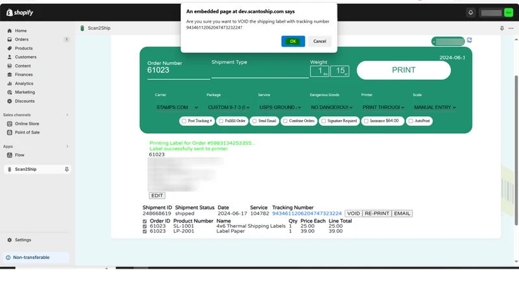
Task: Click the Point of Sale icon
Action: (10, 132)
